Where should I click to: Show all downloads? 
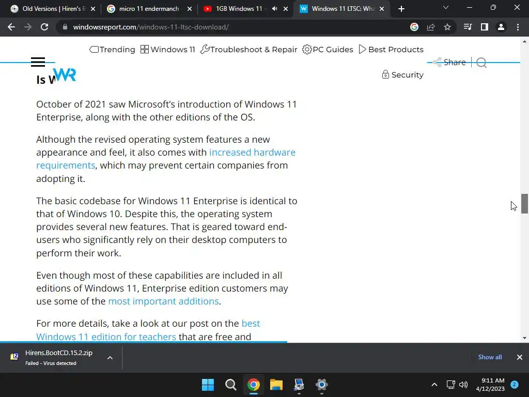[490, 357]
